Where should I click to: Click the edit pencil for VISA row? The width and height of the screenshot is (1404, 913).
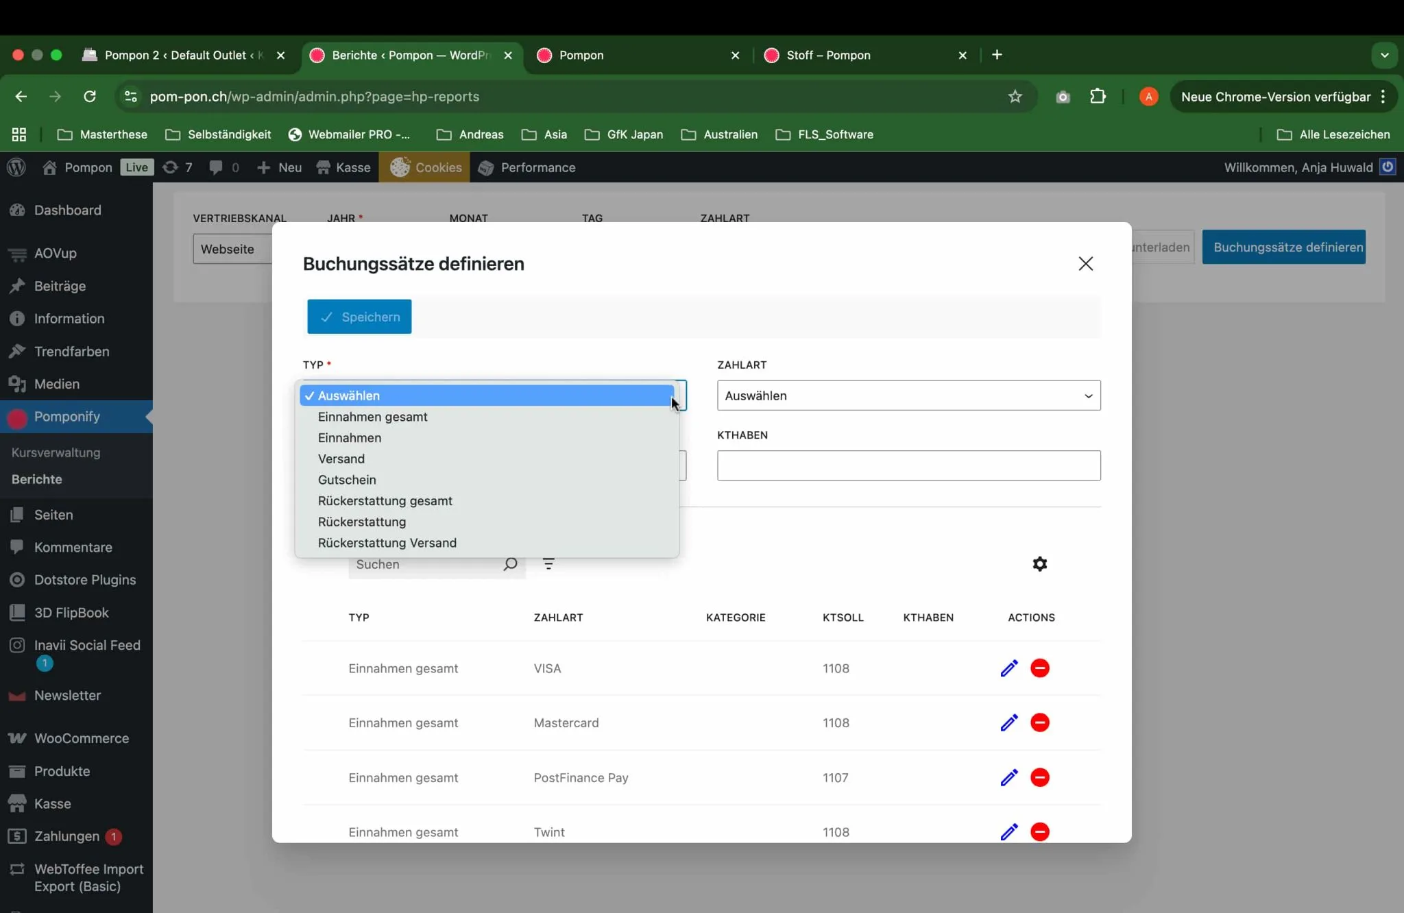(x=1008, y=668)
